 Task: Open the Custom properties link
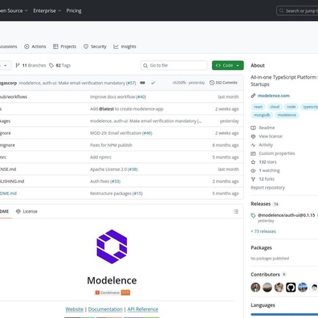277,153
